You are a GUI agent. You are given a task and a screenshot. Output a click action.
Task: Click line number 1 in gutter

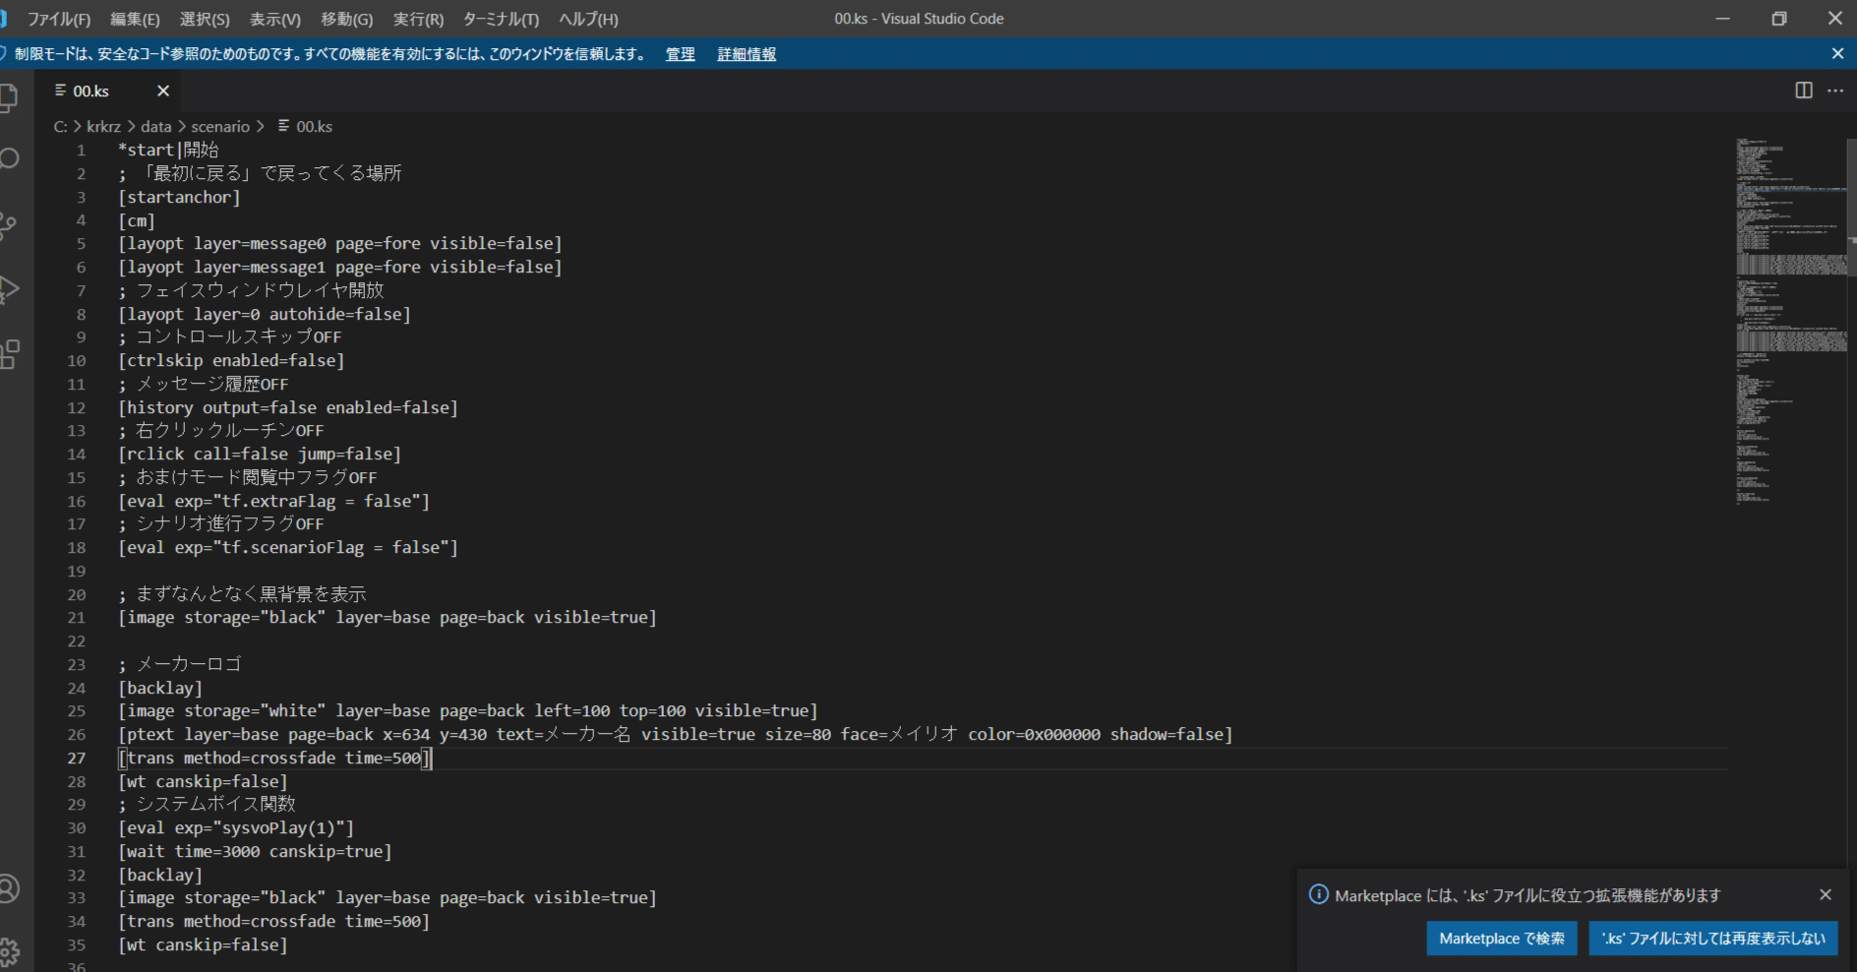[81, 150]
